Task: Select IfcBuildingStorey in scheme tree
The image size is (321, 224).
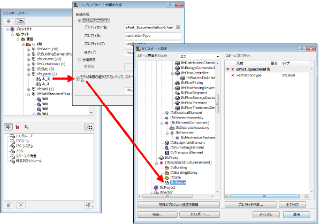Action: [x=184, y=173]
